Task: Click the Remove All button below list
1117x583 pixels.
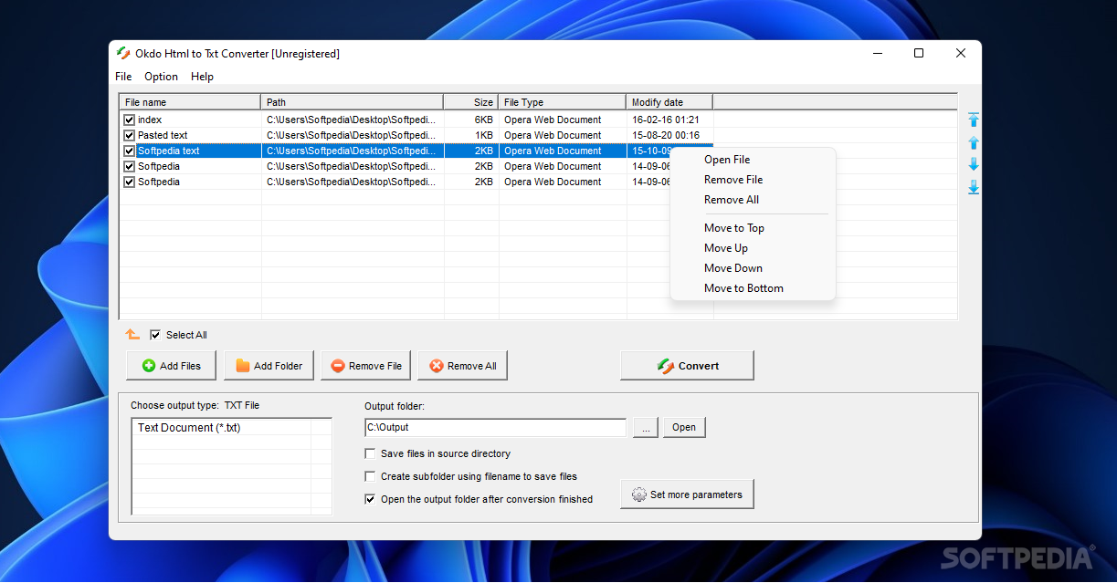Action: [463, 366]
